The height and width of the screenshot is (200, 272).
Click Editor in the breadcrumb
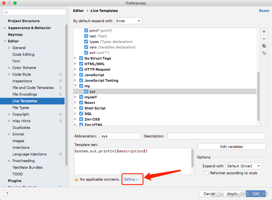tap(78, 11)
